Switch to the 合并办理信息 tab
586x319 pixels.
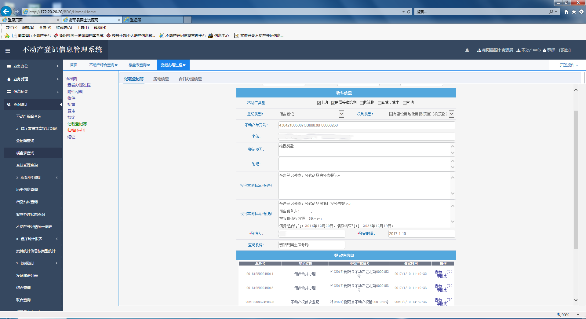coord(190,79)
